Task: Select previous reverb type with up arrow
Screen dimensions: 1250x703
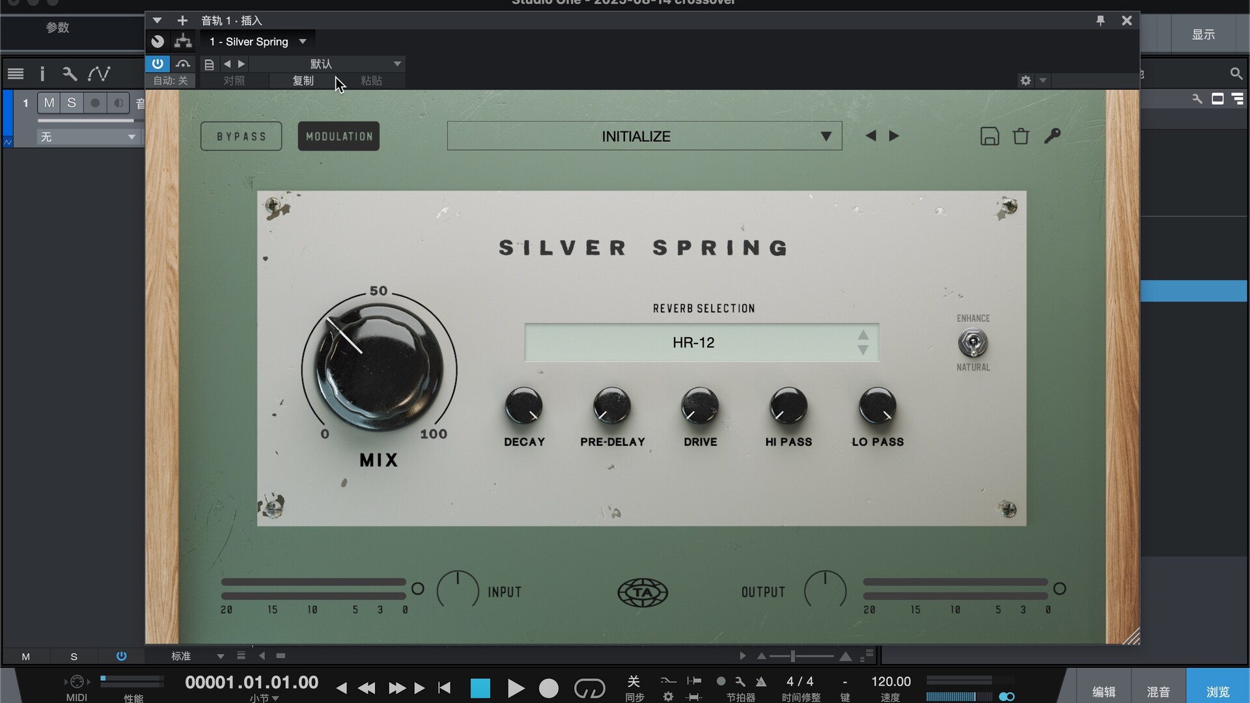Action: coord(863,335)
